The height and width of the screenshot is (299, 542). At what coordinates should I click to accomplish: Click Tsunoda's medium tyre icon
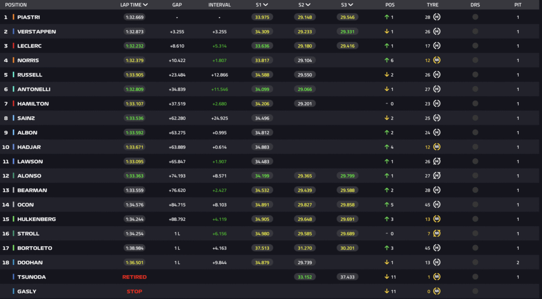pyautogui.click(x=437, y=277)
